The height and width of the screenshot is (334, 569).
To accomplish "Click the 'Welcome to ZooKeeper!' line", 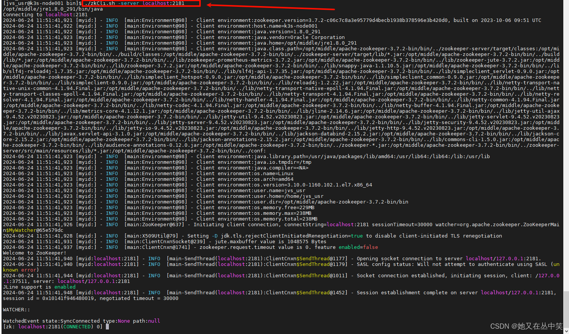I will point(35,253).
